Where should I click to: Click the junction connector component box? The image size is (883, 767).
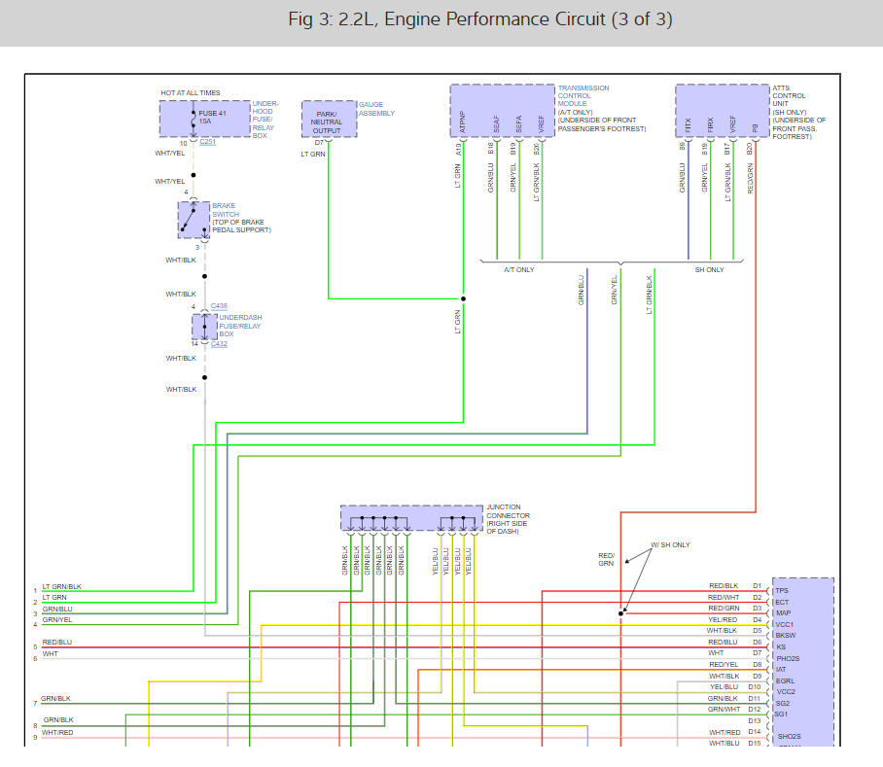point(411,518)
